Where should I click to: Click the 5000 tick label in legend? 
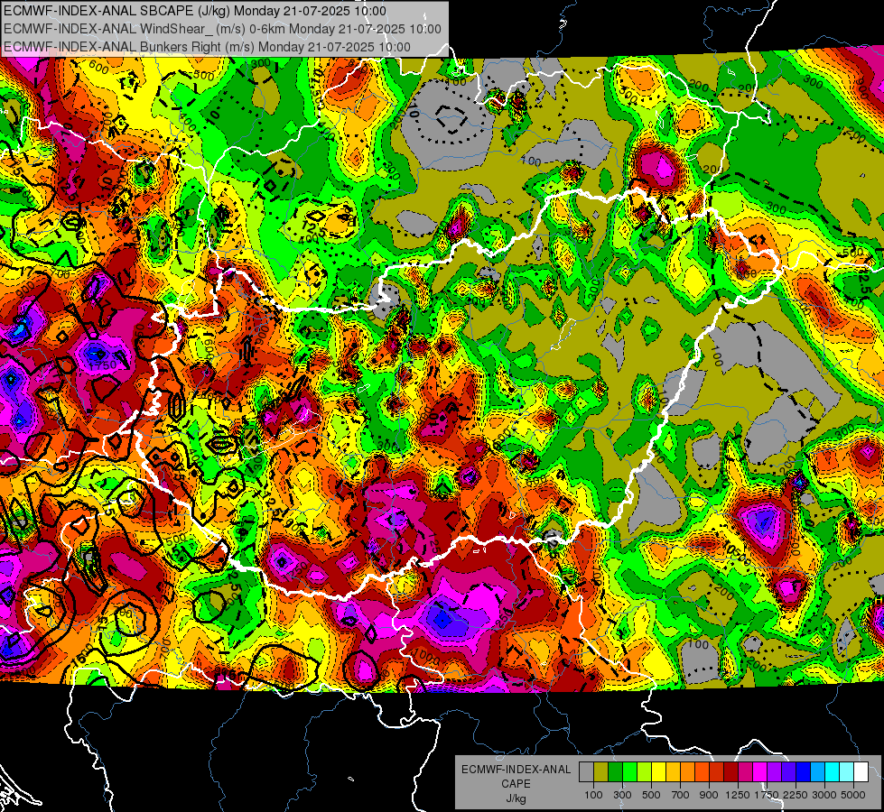click(853, 795)
